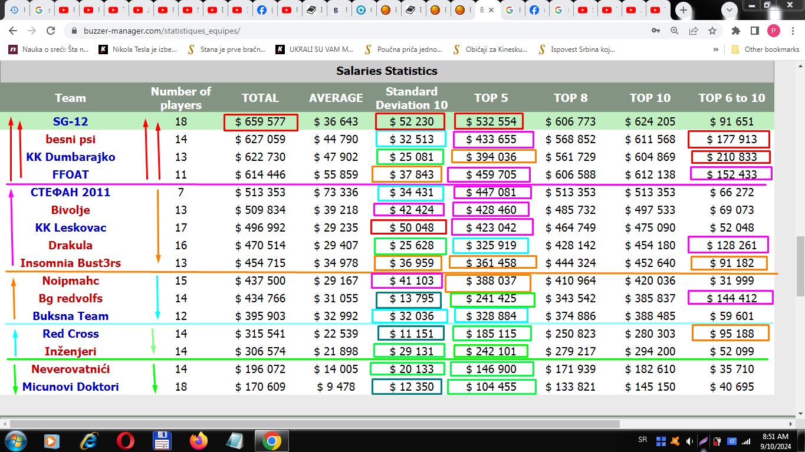Open team СТЕФАН 2011
Screen dimensions: 805x452
point(70,193)
